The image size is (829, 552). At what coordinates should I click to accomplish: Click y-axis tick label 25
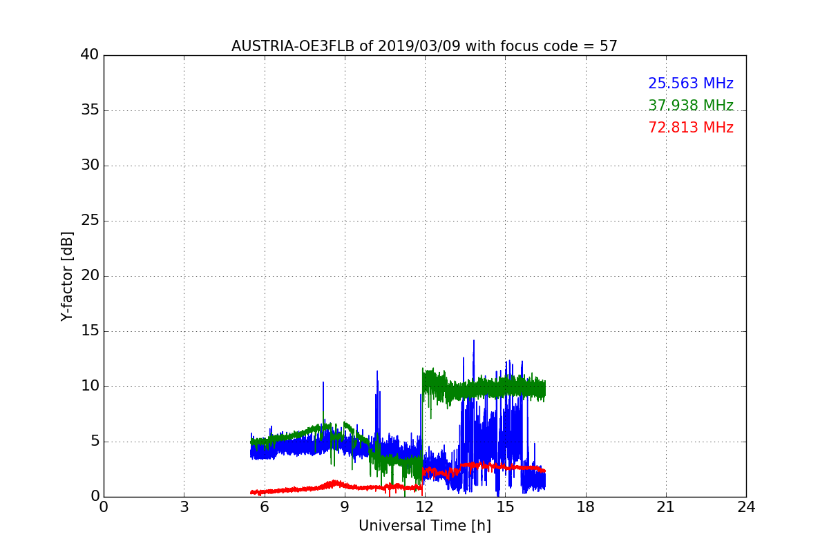click(90, 221)
